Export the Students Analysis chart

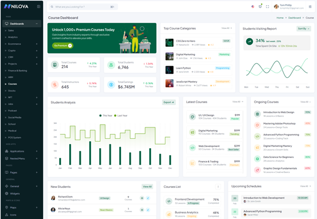(x=169, y=103)
